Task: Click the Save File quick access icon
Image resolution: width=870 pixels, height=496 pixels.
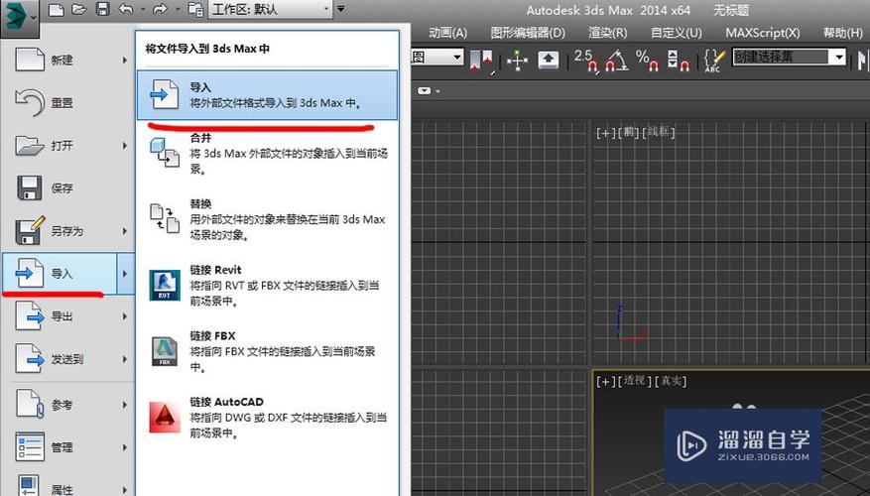Action: 102,10
